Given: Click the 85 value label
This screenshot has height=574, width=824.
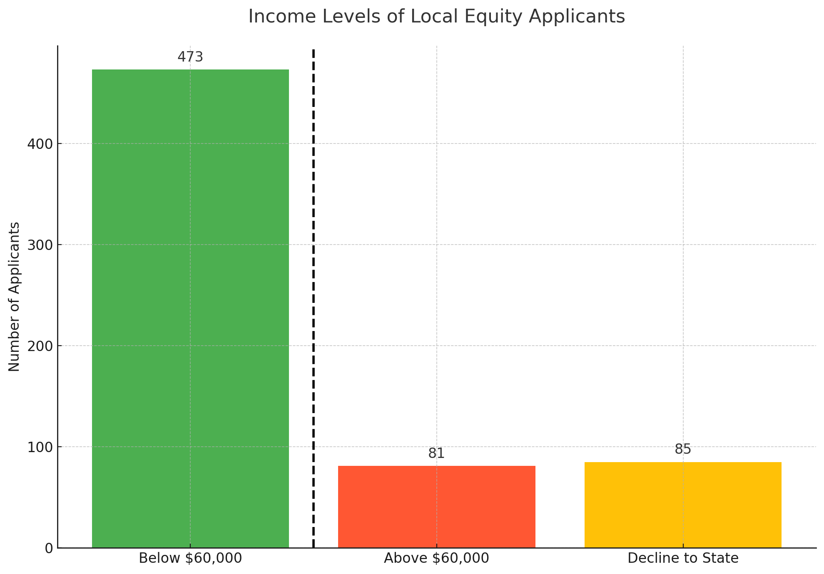Looking at the screenshot, I should (x=683, y=449).
